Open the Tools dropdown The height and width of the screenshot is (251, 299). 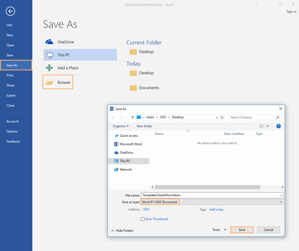coord(219,230)
